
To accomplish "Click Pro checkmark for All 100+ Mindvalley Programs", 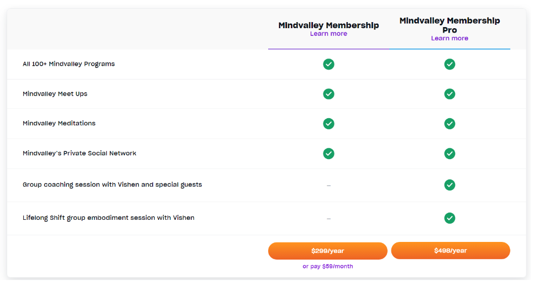I will tap(450, 64).
